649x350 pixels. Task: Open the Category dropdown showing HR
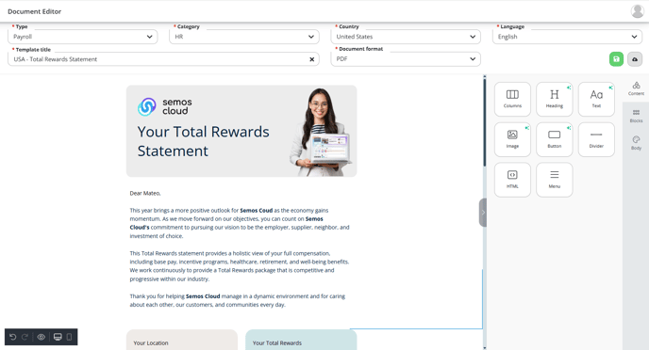pos(244,37)
